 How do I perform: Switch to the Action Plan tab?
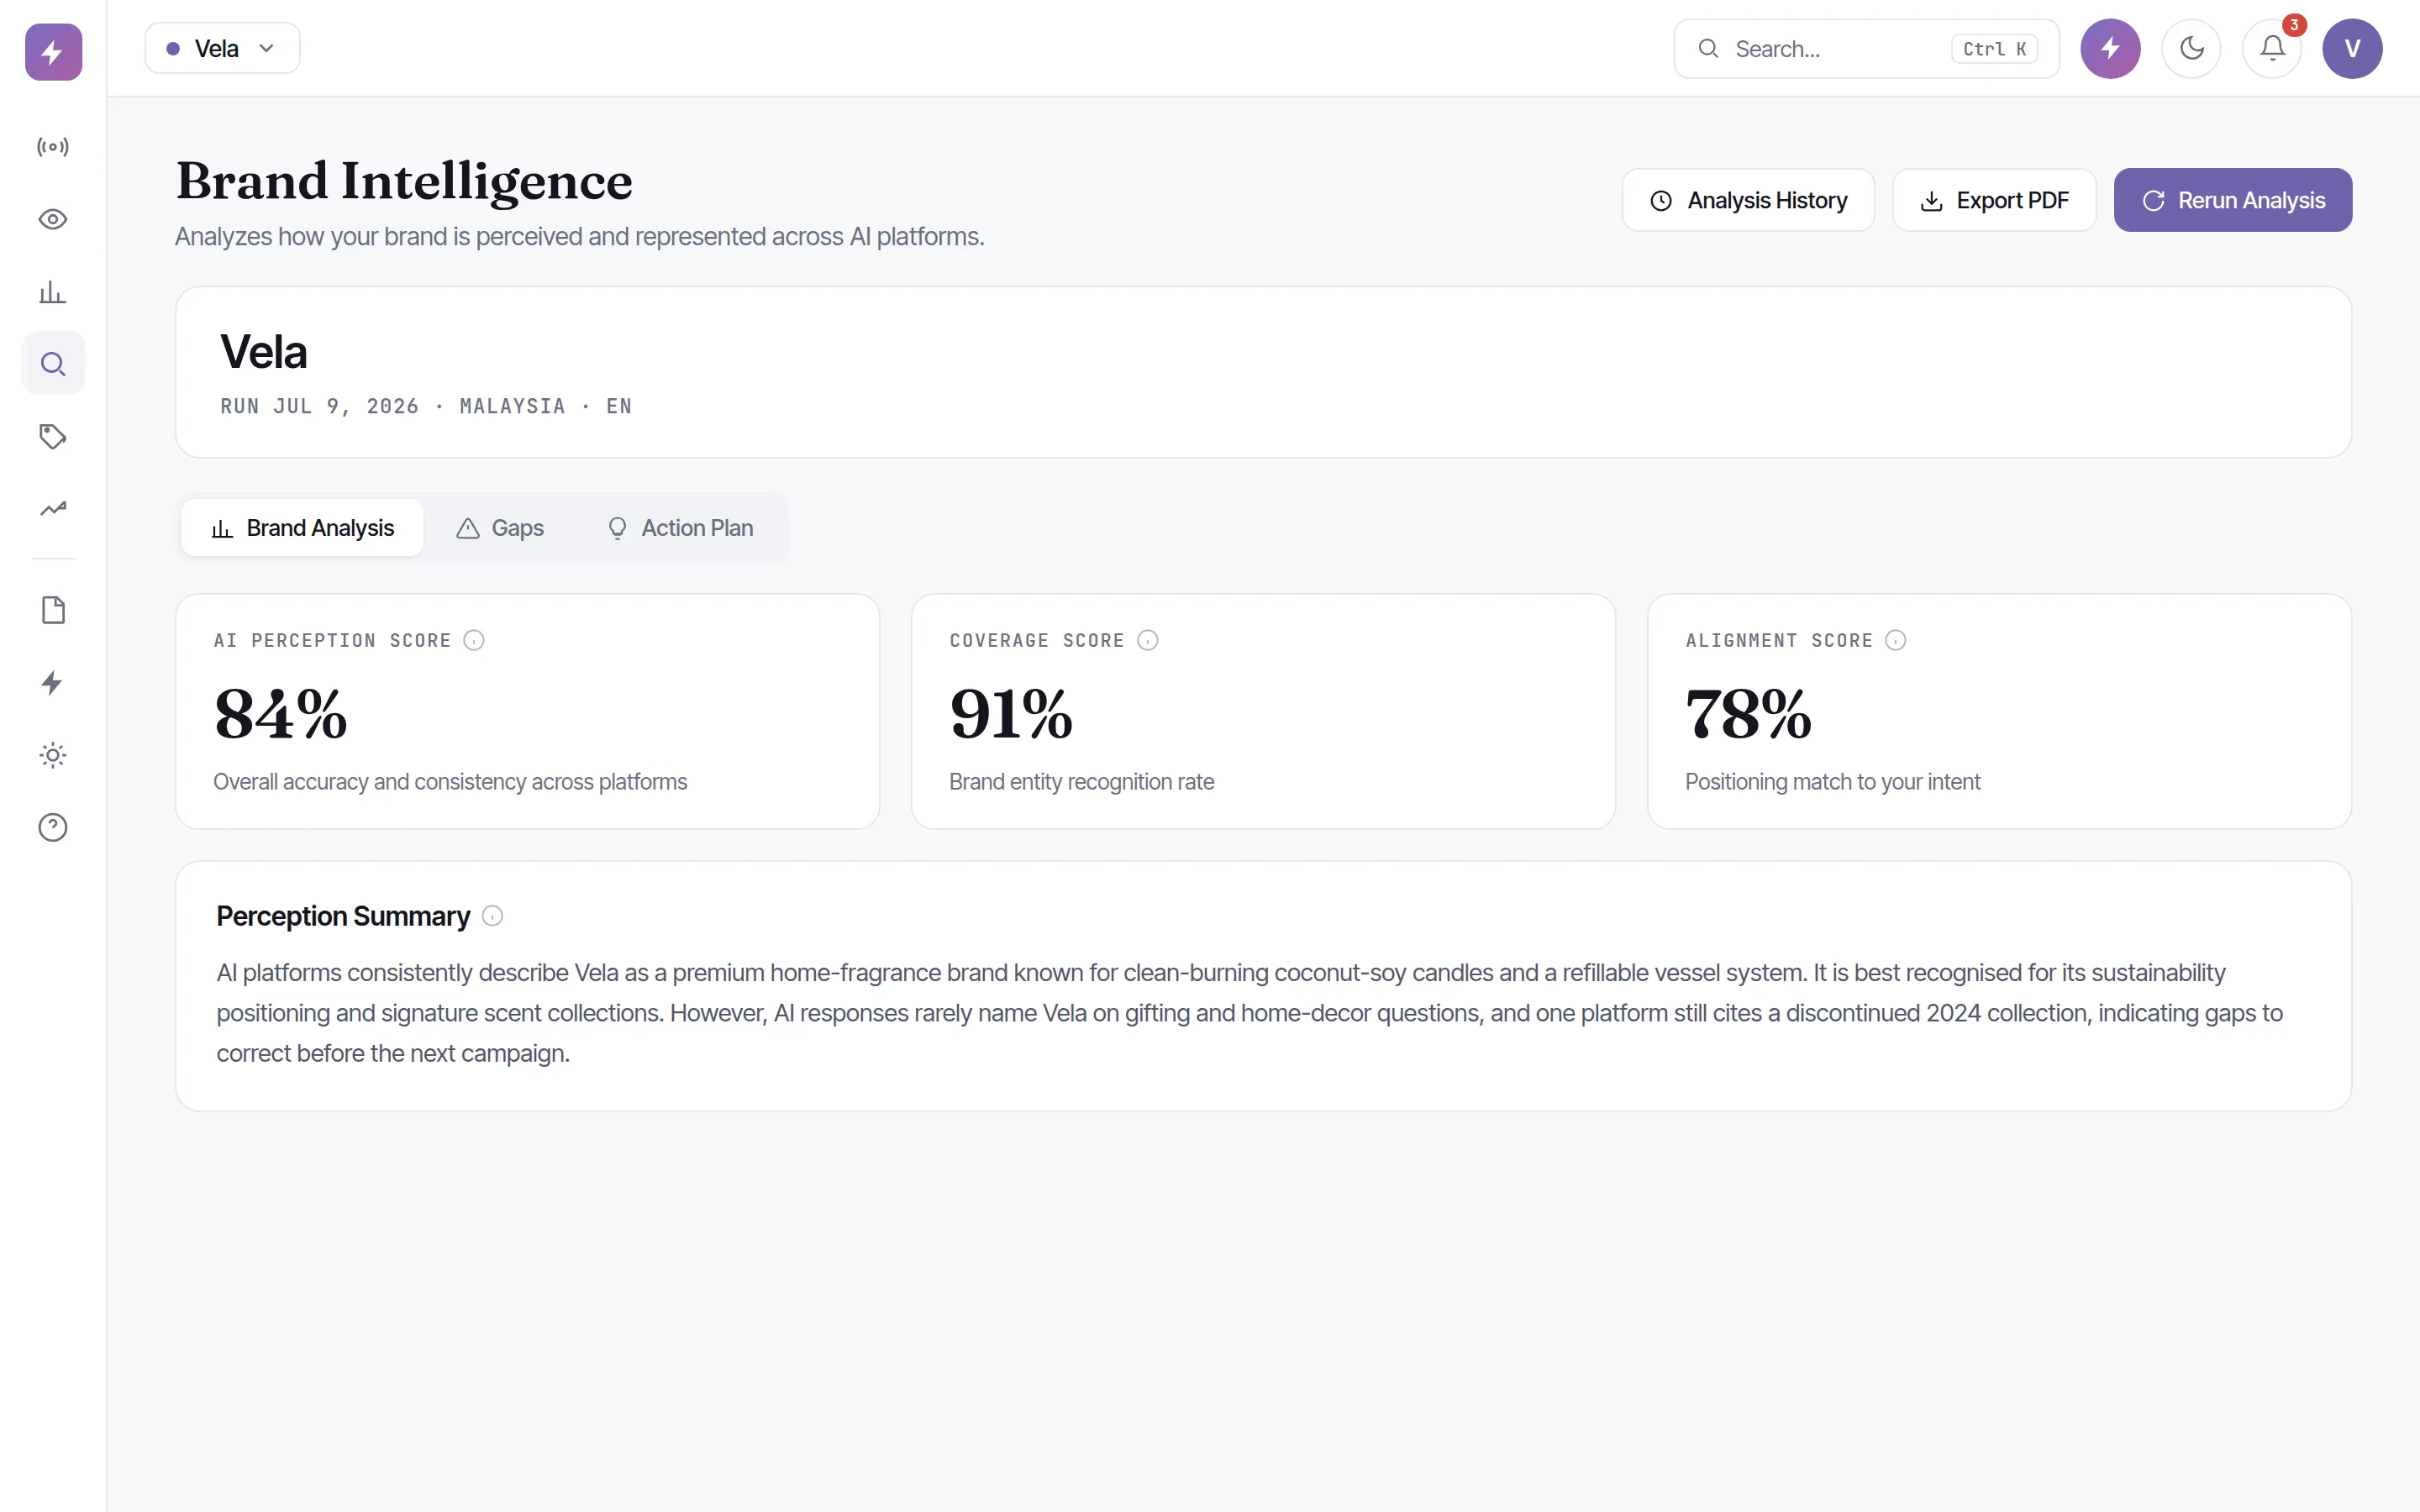[680, 528]
